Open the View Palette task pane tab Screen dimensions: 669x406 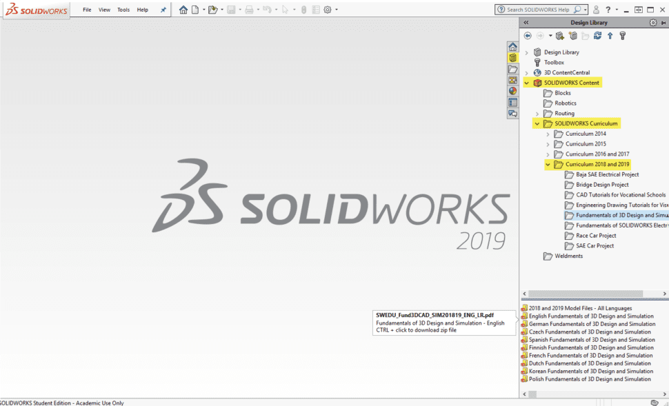513,80
